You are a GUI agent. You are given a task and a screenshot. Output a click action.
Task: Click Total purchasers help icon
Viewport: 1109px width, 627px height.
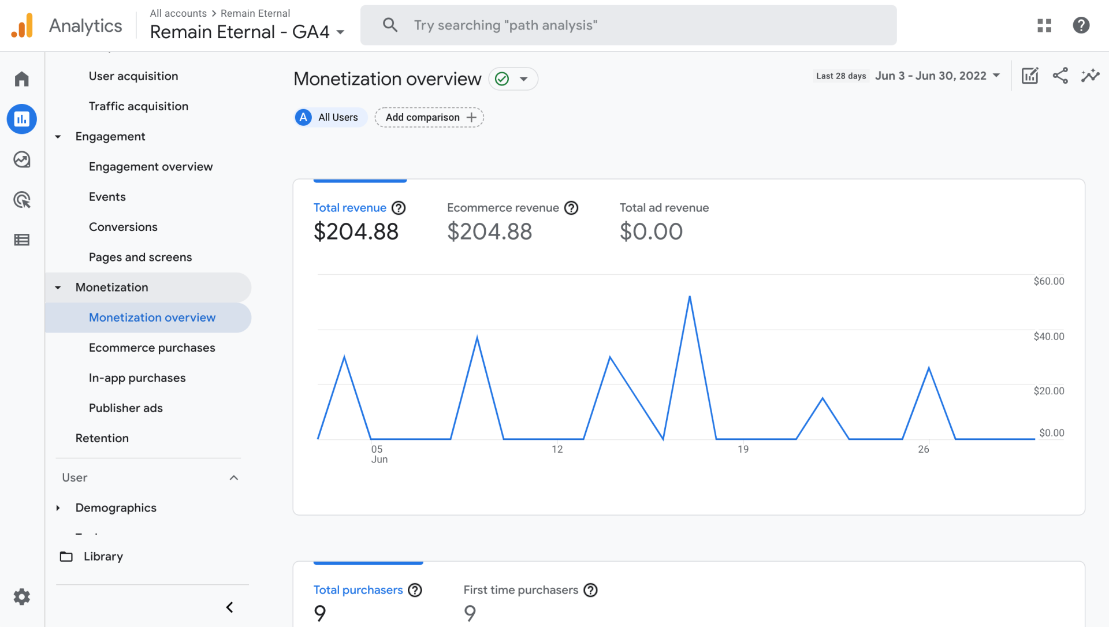pos(415,590)
